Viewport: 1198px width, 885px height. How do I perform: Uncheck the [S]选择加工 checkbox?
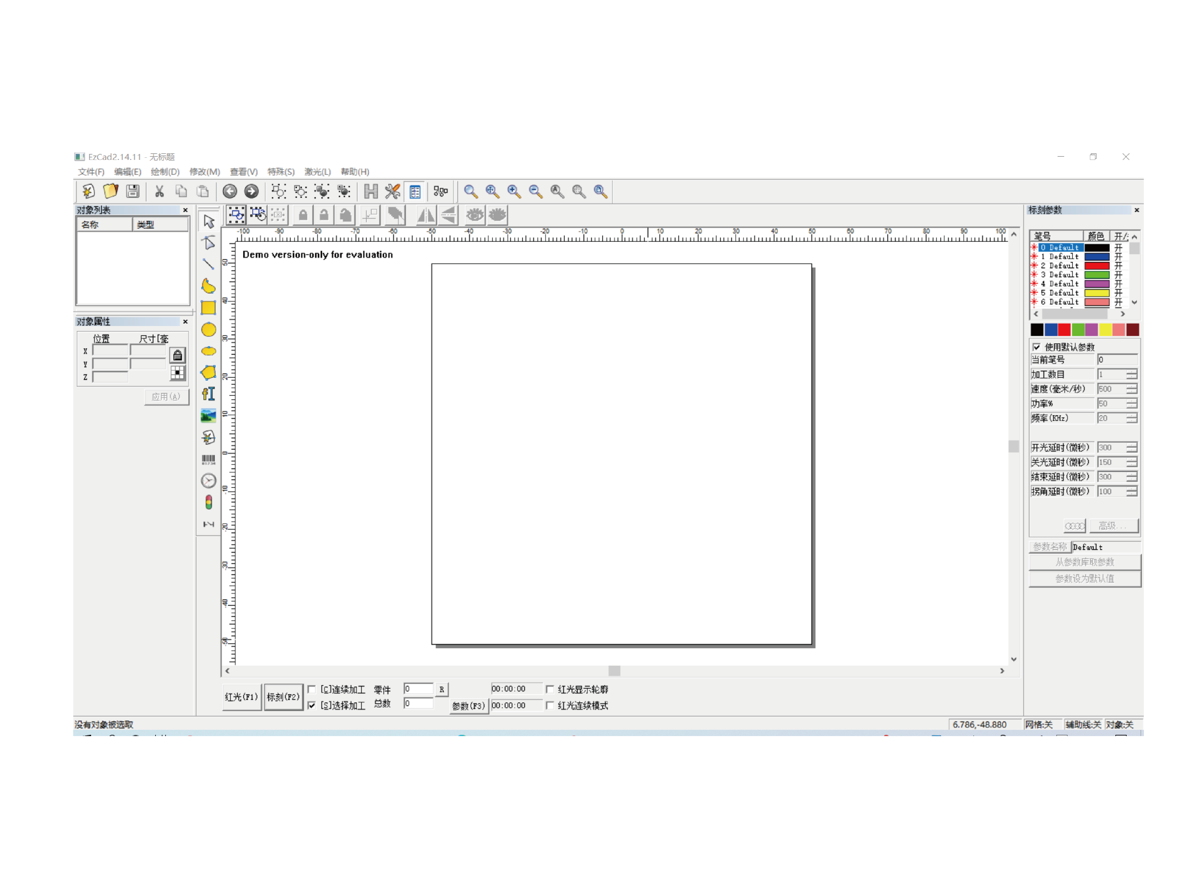(312, 706)
